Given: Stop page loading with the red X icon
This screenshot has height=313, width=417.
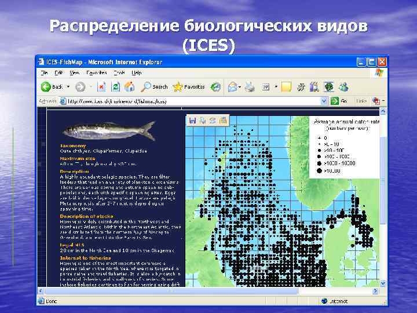Looking at the screenshot, I should point(101,87).
